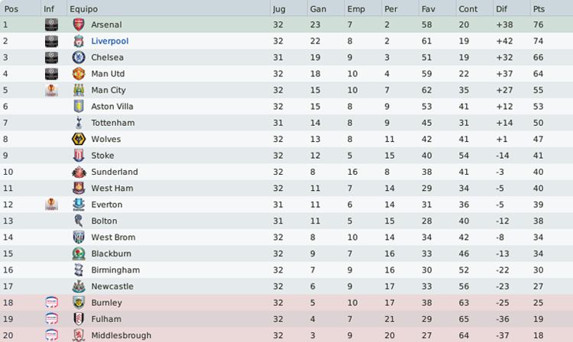The width and height of the screenshot is (573, 342).
Task: Click the Arsenal club crest icon
Action: (x=79, y=24)
